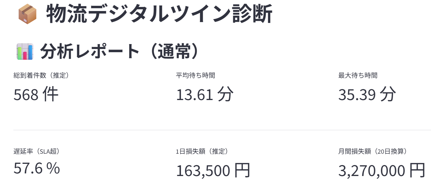
Task: Select the 568 件 arrival count value
Action: (36, 95)
